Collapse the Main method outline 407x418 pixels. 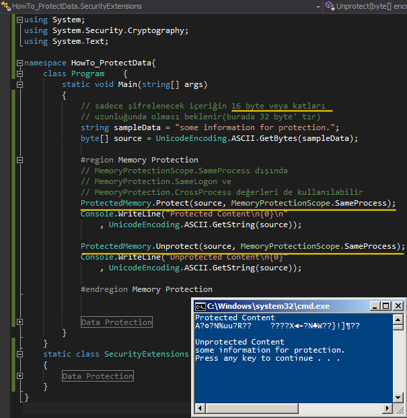pos(19,85)
